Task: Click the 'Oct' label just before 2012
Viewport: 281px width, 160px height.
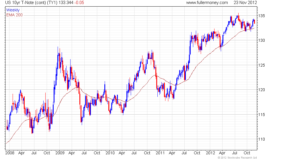Action: 197,153
